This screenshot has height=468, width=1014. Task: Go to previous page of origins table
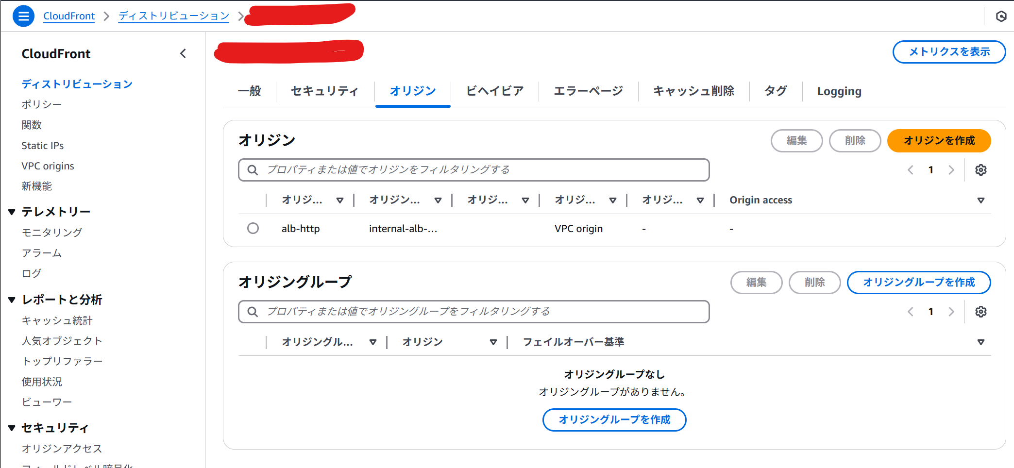pos(911,170)
